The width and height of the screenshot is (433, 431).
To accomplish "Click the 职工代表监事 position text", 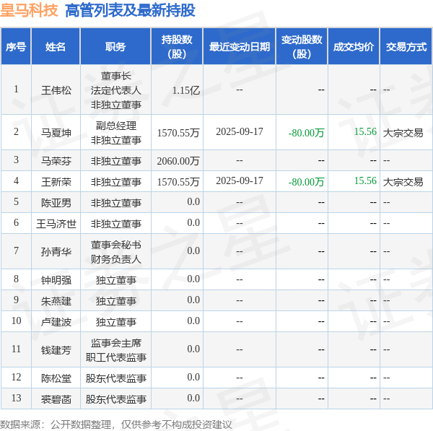I will (x=116, y=357).
